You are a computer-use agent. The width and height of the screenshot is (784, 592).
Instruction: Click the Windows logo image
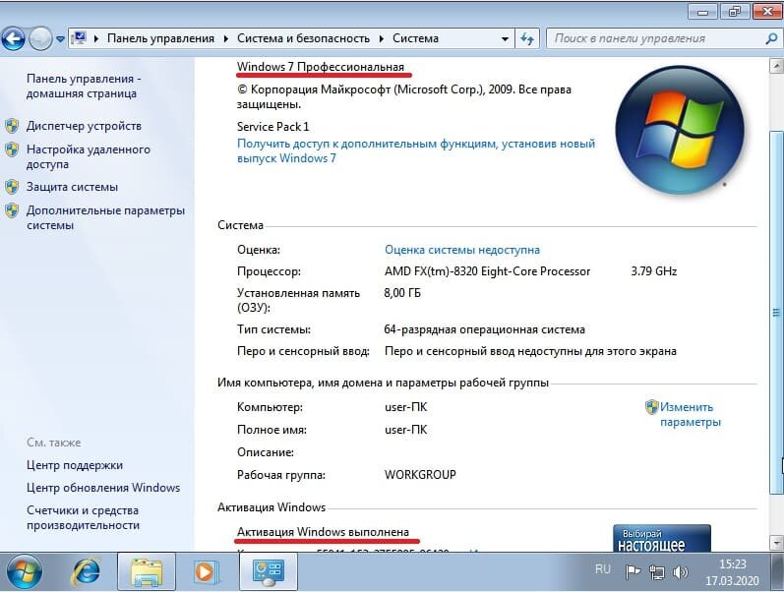click(680, 130)
